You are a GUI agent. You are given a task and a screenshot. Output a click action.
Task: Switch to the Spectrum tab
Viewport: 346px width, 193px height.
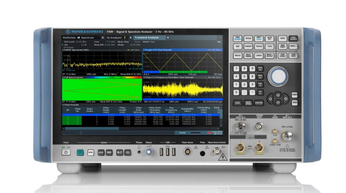click(x=87, y=38)
